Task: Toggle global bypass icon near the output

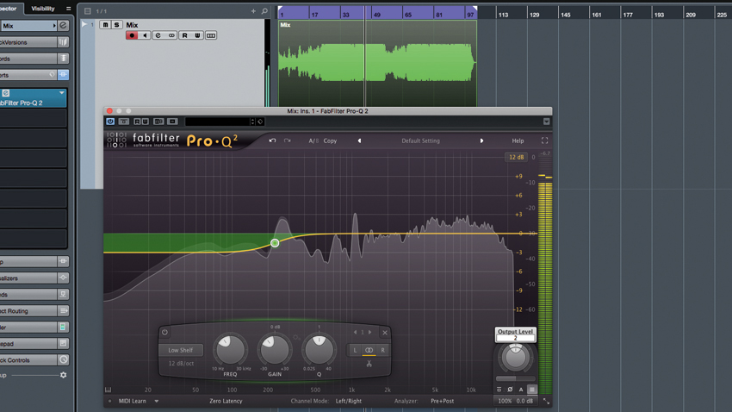Action: (x=499, y=389)
